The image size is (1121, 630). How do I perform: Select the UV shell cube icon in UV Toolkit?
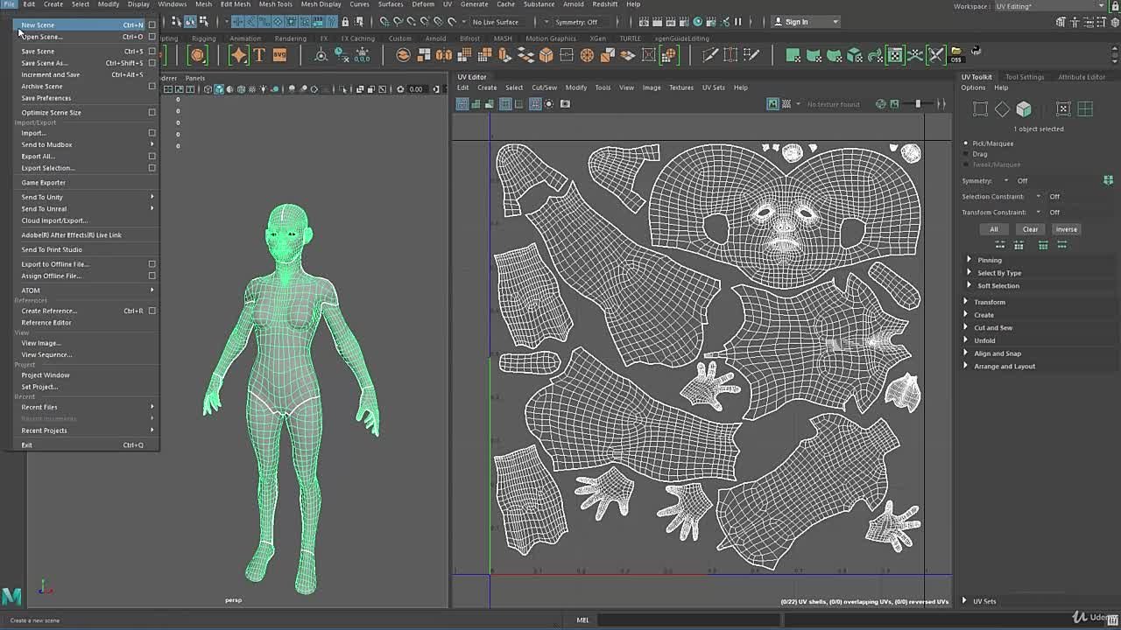point(1023,108)
